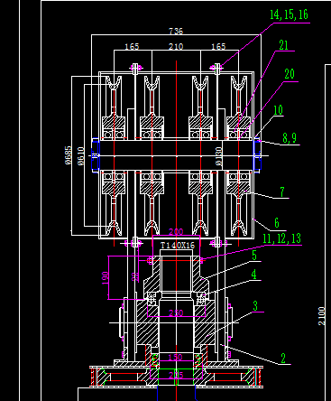Viewport: 331px width, 401px height.
Task: Click the magenta dimension "150"
Action: (x=175, y=358)
